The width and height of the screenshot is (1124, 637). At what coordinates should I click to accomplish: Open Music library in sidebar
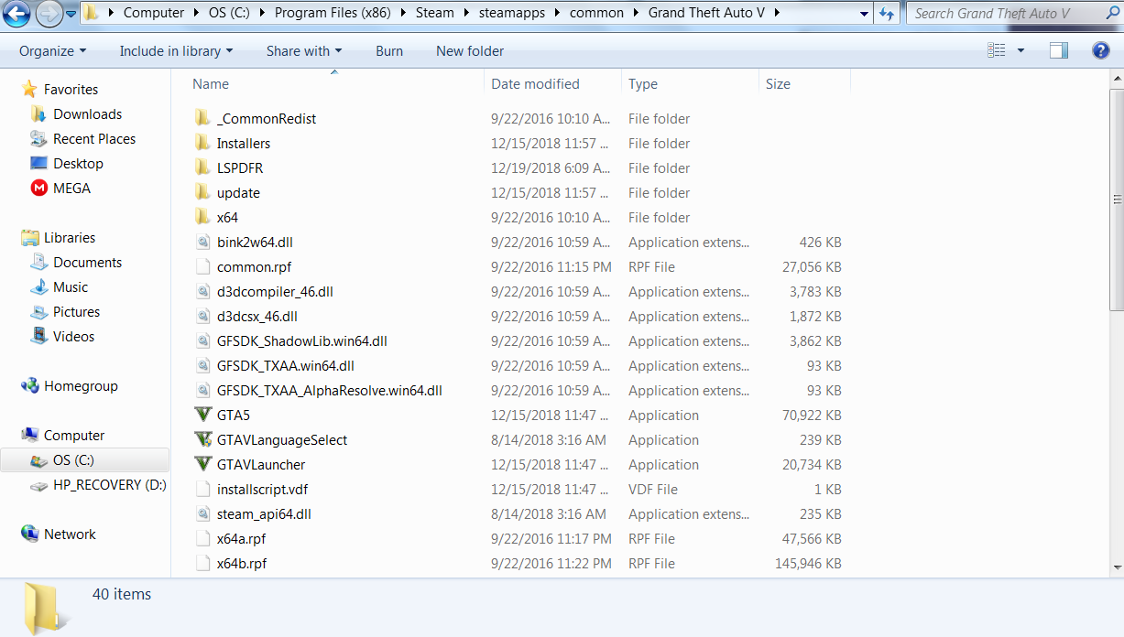coord(71,286)
